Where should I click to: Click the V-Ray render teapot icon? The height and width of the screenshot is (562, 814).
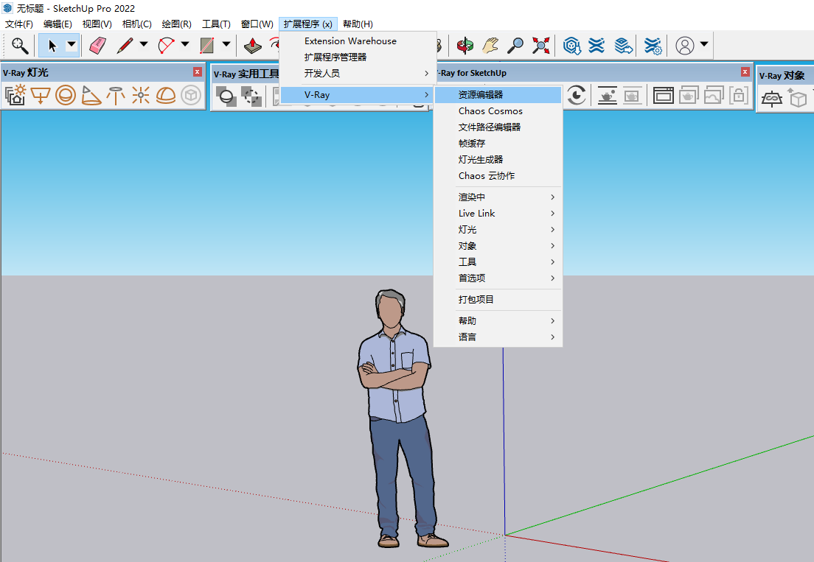tap(607, 96)
